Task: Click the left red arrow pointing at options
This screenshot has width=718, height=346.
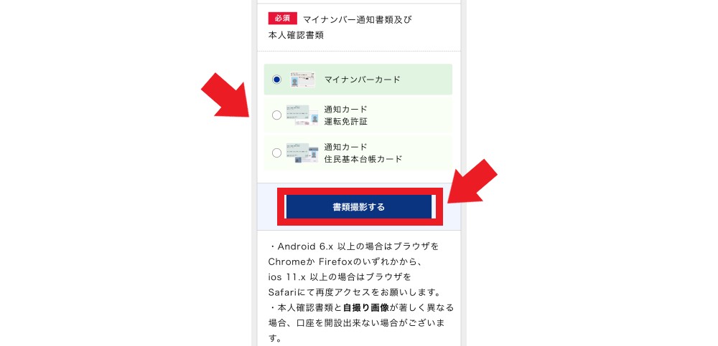Action: tap(225, 95)
